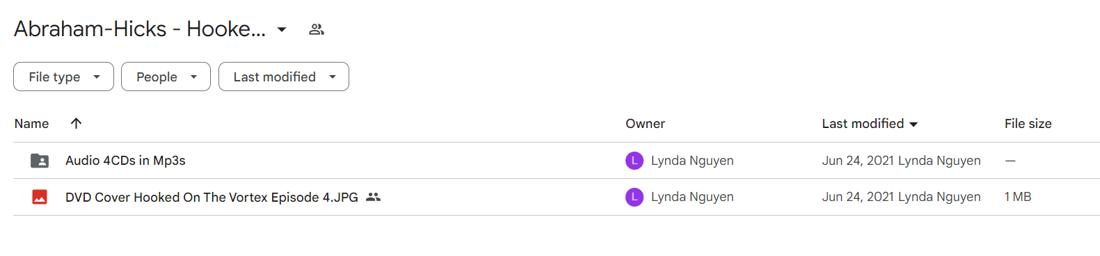This screenshot has height=256, width=1100.
Task: Click the red image file icon
Action: pyautogui.click(x=40, y=197)
